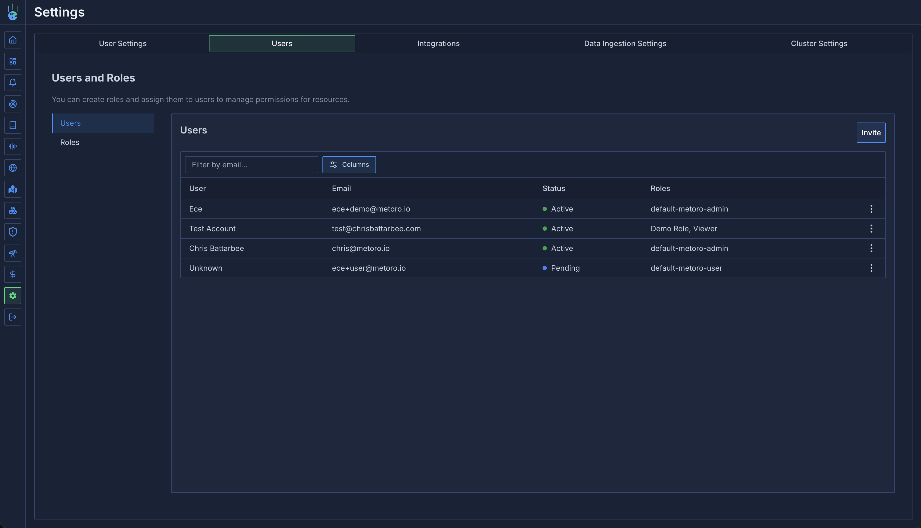Open the Columns visibility dropdown
921x528 pixels.
[349, 165]
